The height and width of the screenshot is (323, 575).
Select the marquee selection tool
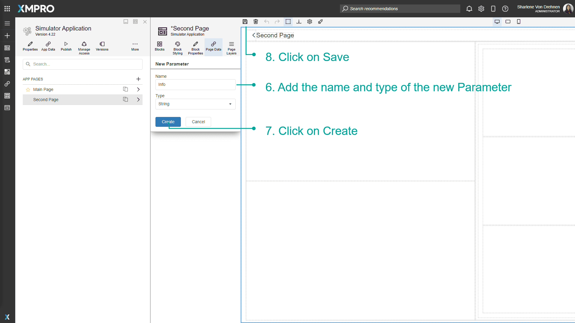(x=288, y=22)
